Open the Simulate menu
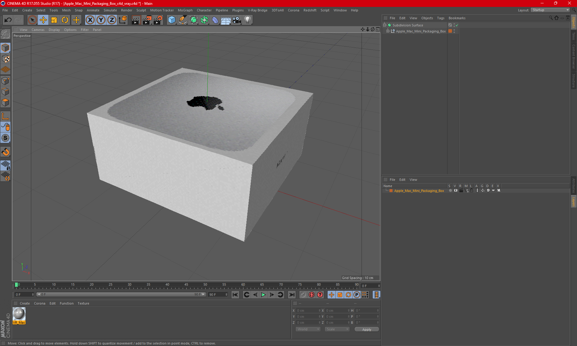Viewport: 577px width, 346px height. [x=110, y=10]
